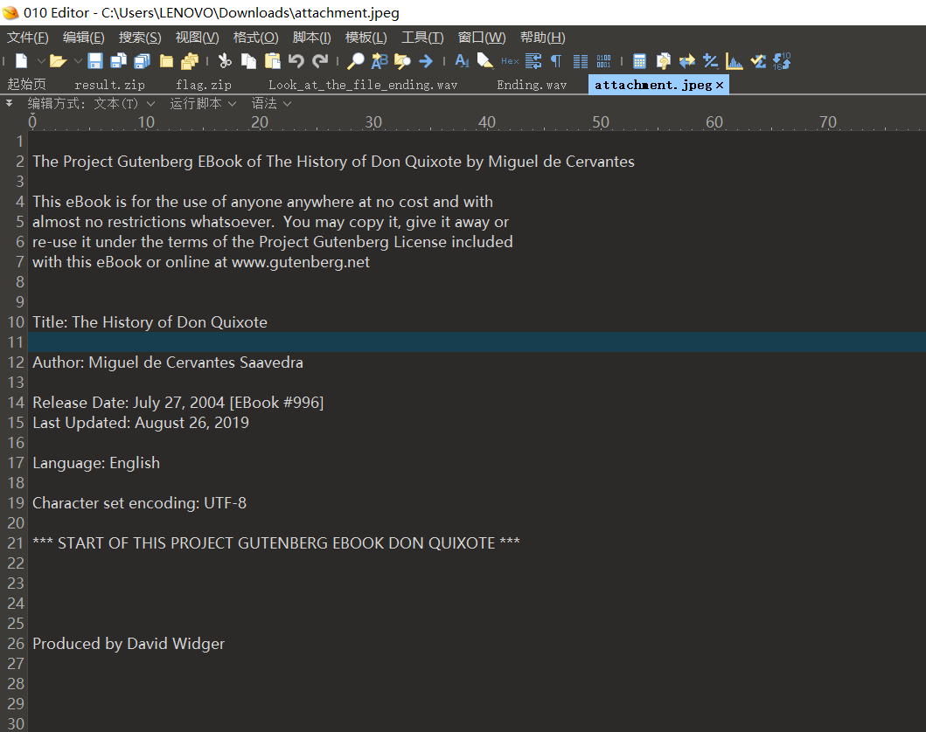This screenshot has width=926, height=732.
Task: Open the 运行脚本 dropdown
Action: pos(203,104)
